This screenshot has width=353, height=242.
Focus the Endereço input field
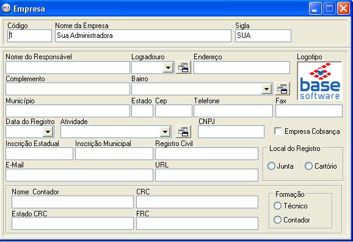coord(242,67)
